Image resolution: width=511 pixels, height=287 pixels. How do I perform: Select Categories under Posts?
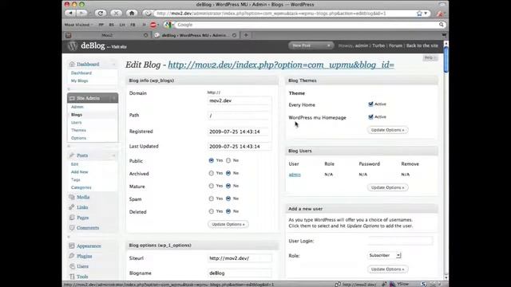[81, 187]
